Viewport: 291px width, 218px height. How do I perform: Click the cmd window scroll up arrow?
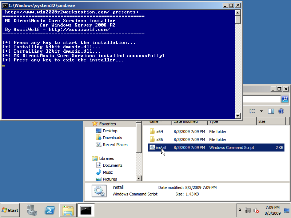pyautogui.click(x=238, y=13)
